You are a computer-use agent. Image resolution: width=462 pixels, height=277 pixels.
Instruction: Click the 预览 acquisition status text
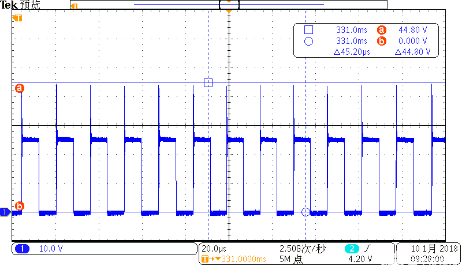pos(30,5)
